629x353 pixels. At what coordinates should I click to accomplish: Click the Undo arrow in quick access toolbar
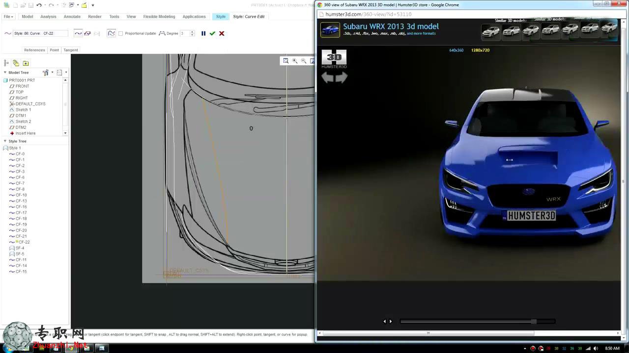pyautogui.click(x=39, y=5)
